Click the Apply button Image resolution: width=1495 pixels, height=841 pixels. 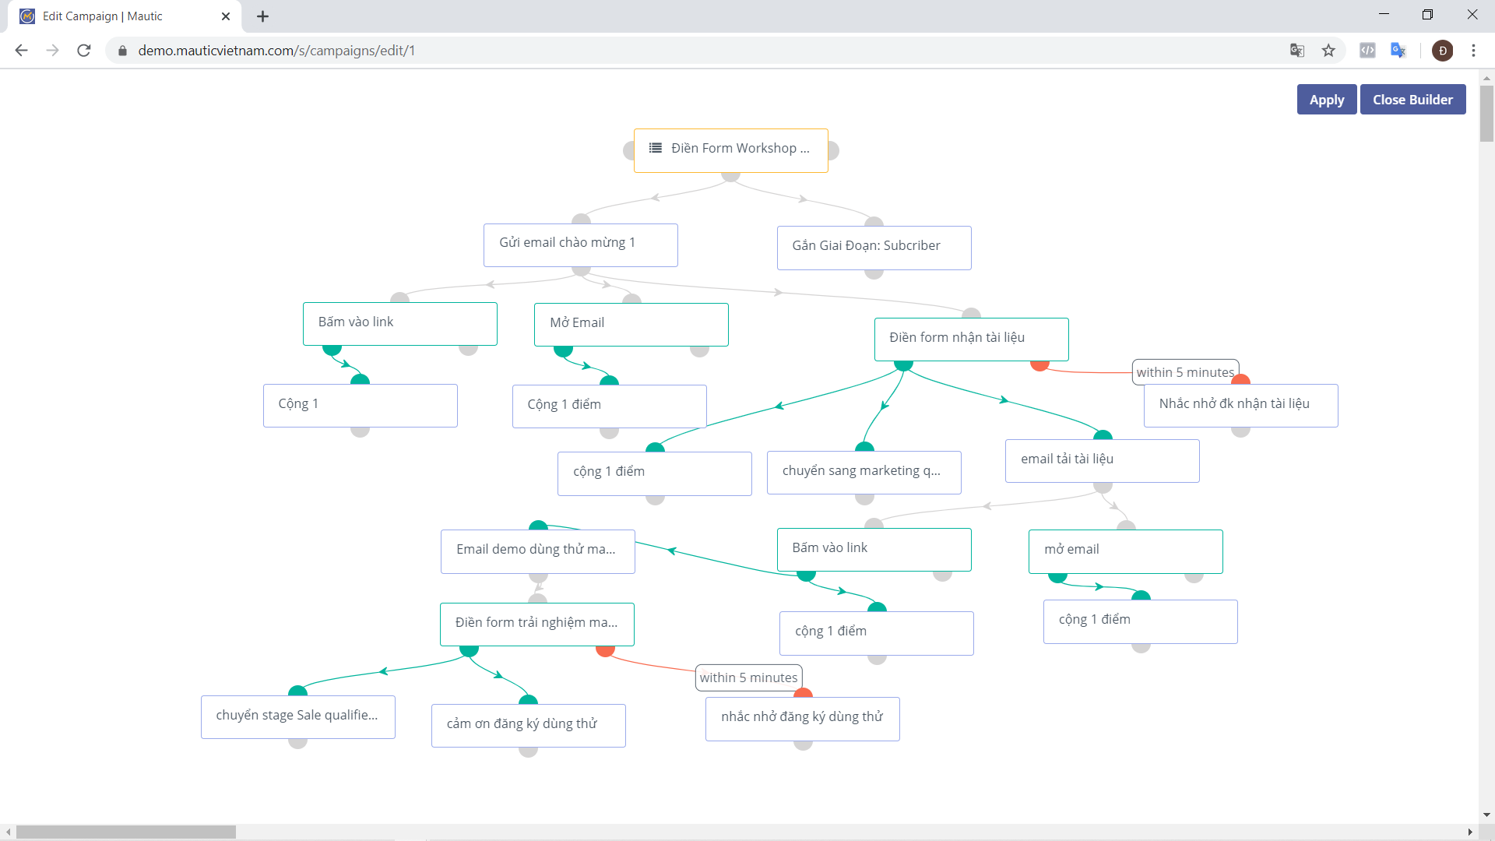click(1326, 100)
